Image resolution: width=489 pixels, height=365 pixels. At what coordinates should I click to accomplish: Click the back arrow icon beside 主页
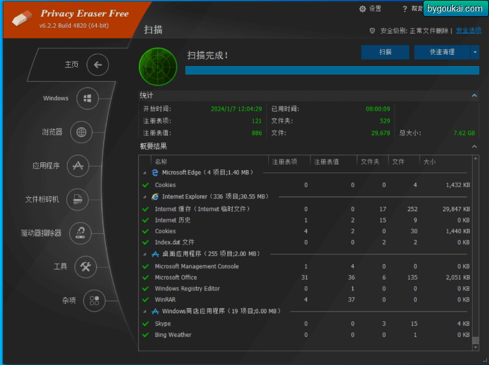tap(97, 64)
